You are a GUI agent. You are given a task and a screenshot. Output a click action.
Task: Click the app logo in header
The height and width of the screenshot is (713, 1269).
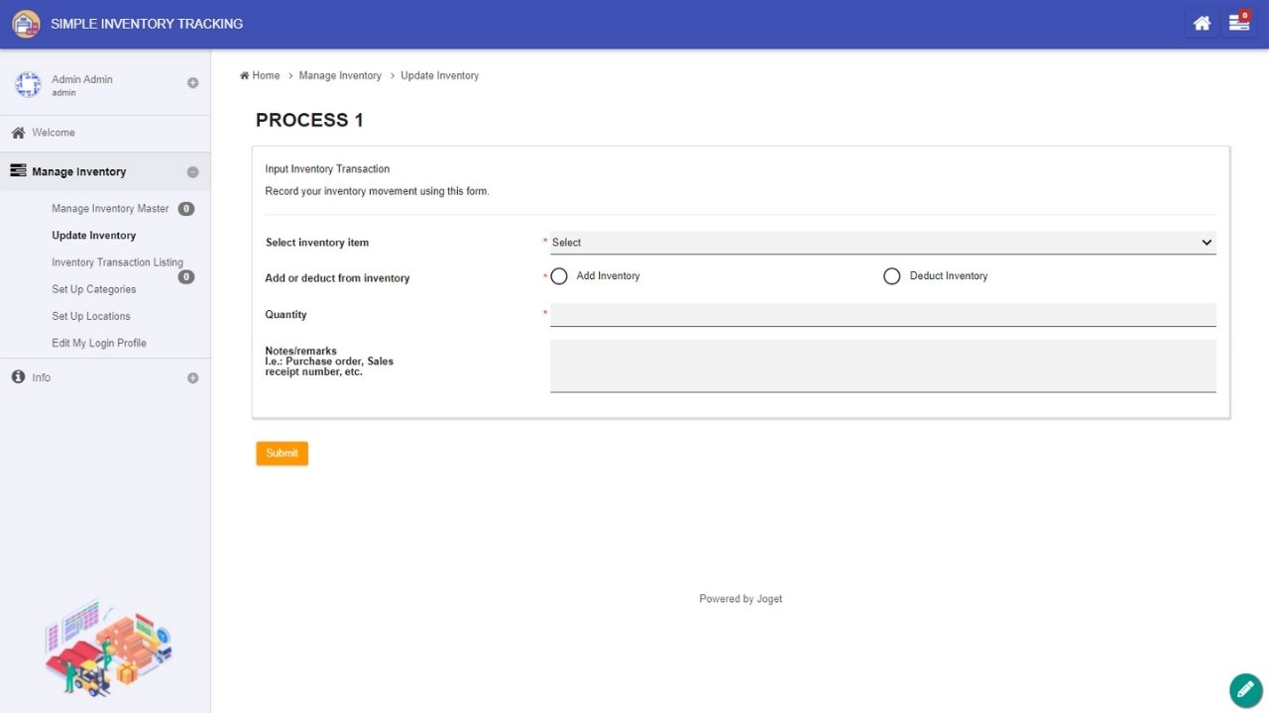pos(26,24)
